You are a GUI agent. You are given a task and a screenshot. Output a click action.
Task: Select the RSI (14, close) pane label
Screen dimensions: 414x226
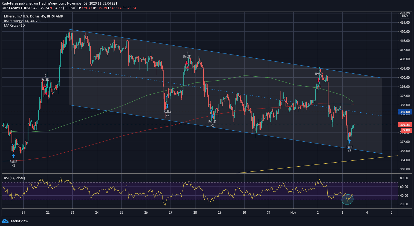(x=14, y=178)
